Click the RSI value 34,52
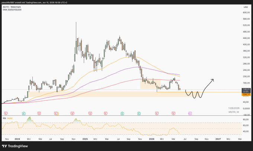Viewport: 253px width, 151px height. click(10, 118)
